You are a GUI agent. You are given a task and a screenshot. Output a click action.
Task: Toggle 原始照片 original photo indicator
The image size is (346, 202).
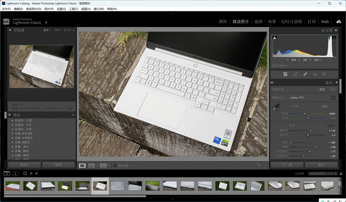point(274,66)
